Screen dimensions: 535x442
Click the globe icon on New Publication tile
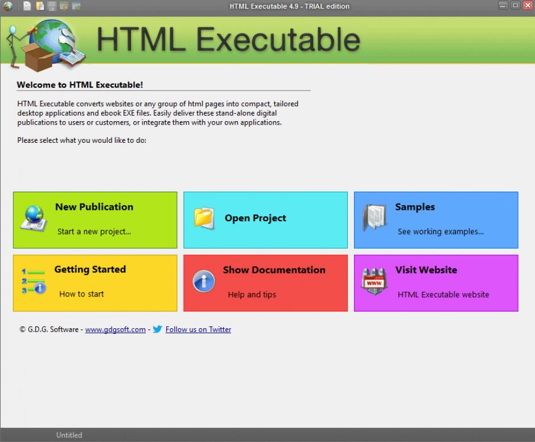[34, 218]
